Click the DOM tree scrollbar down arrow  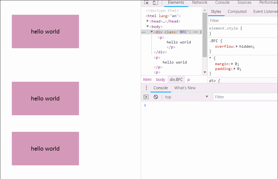(x=205, y=72)
